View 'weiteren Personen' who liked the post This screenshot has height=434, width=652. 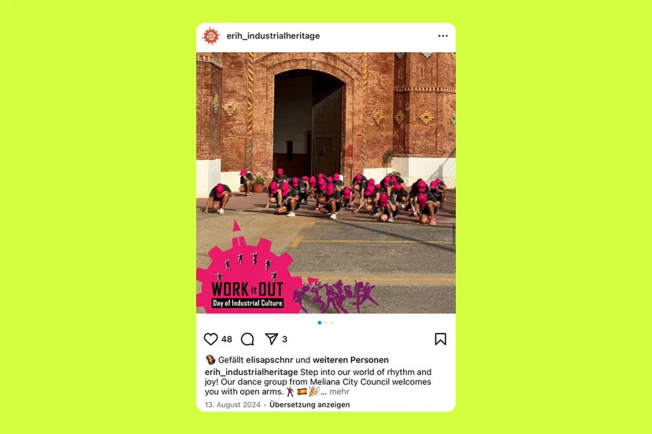(351, 360)
